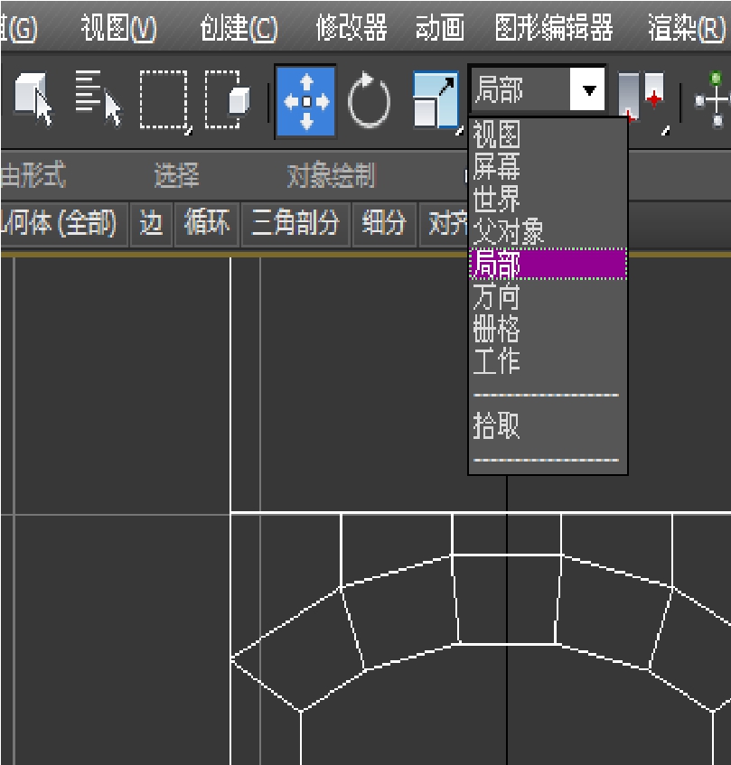Toggle Window/Crossing selection mode icon
Viewport: 731px width, 765px height.
click(x=227, y=100)
